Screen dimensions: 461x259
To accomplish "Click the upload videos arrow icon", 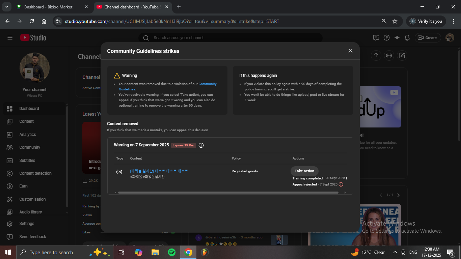I will [x=376, y=56].
